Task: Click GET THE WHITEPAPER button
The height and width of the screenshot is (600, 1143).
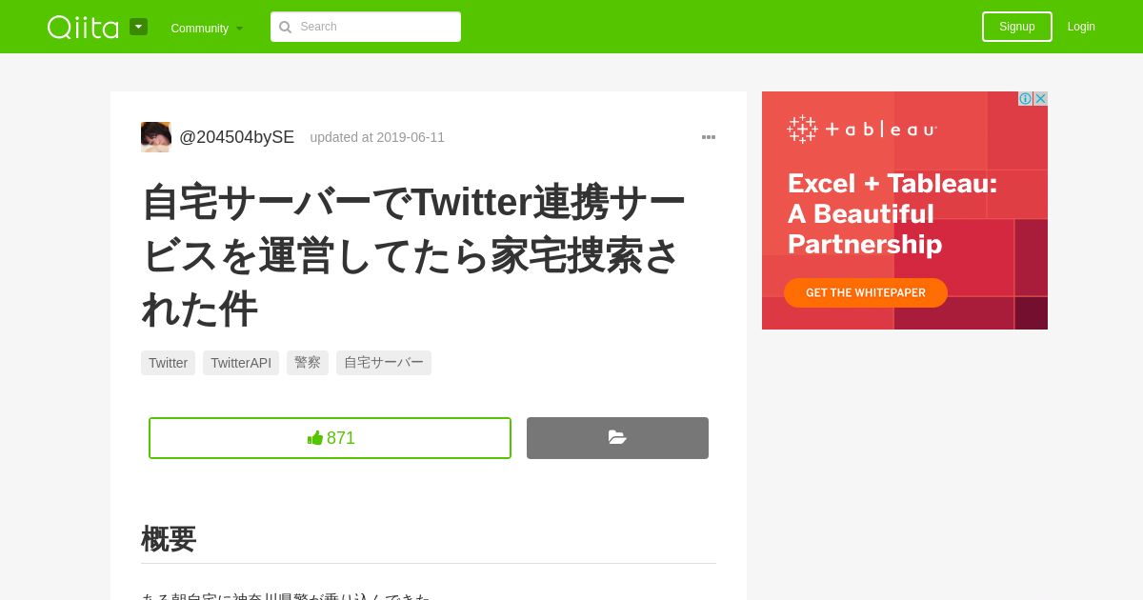Action: [866, 292]
